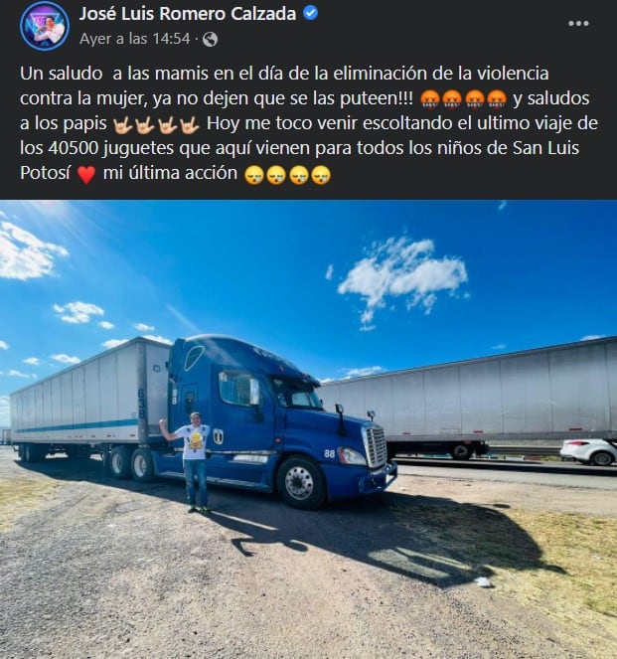This screenshot has height=659, width=617.
Task: Click the blue verified badge
Action: [x=310, y=14]
